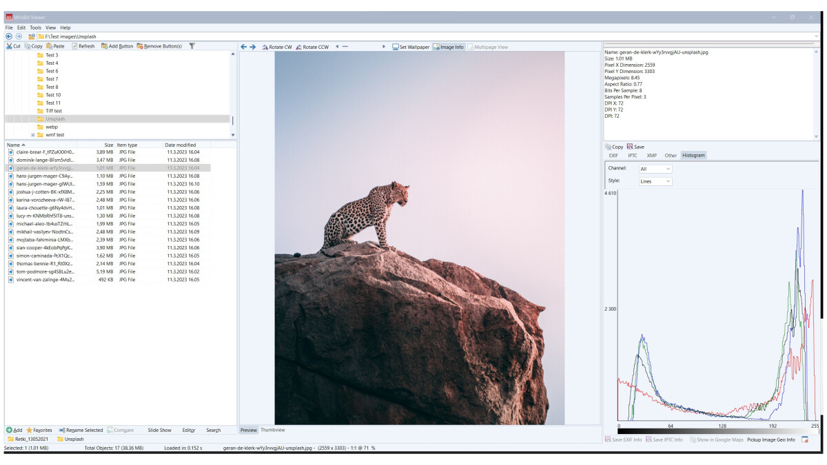Click Save IPTC Info
Screen dimensions: 827x465
(664, 440)
